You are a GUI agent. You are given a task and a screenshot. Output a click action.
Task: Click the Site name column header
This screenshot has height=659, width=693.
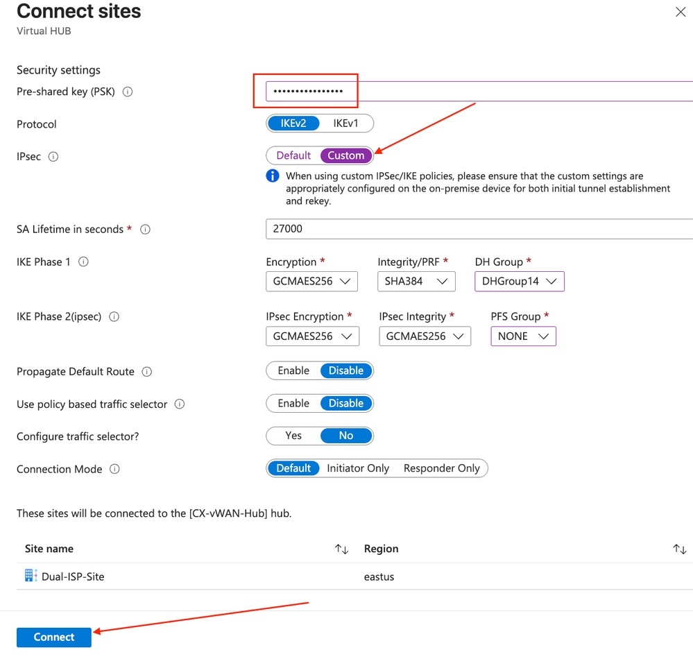pyautogui.click(x=49, y=549)
